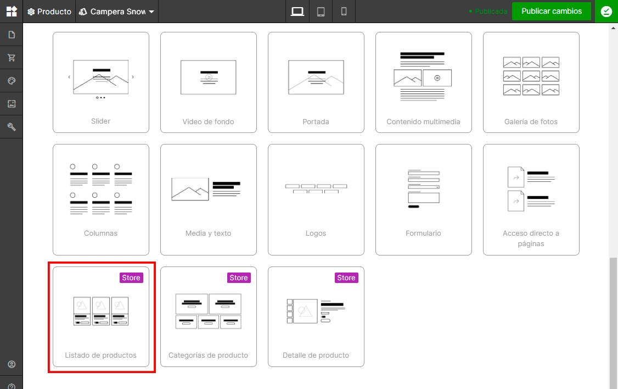Screen dimensions: 618x389
Task: Click the Publicar cambios button
Action: tap(552, 11)
